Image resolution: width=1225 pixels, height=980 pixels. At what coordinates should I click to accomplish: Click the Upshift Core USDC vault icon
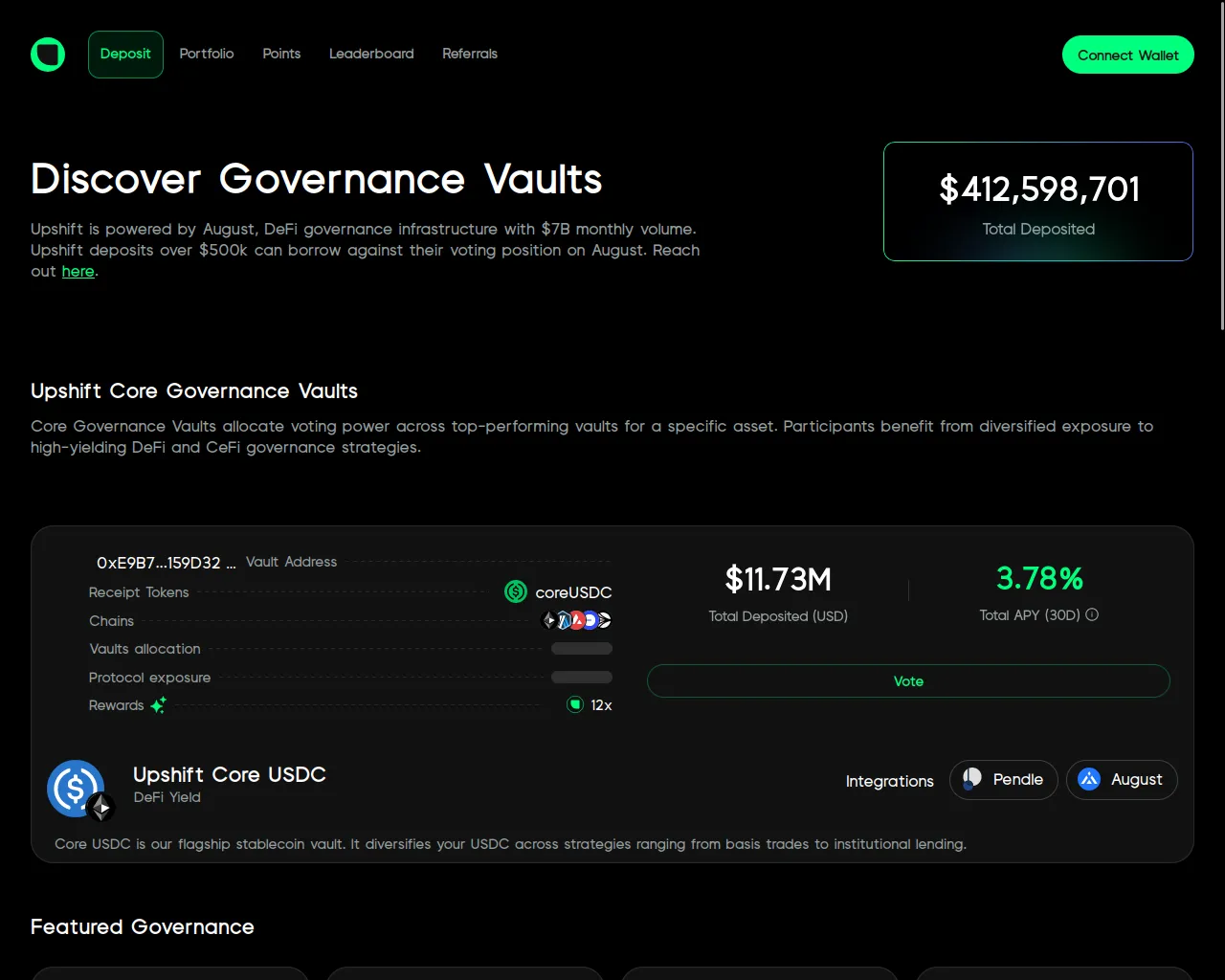pos(78,790)
